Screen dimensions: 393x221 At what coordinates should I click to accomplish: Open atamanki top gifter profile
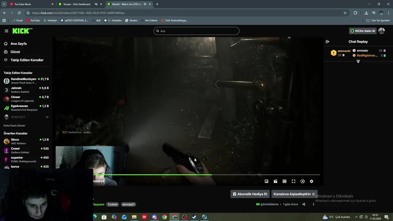coord(344,51)
